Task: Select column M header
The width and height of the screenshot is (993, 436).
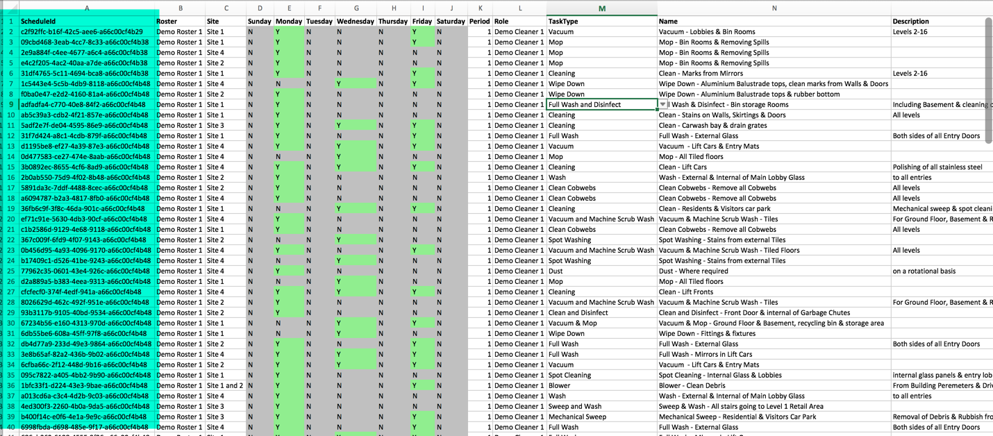Action: (601, 8)
